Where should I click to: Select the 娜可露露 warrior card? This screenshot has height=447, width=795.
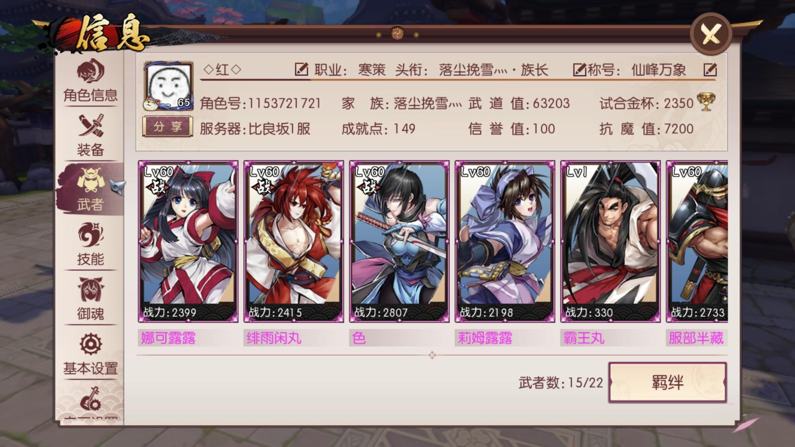click(188, 242)
